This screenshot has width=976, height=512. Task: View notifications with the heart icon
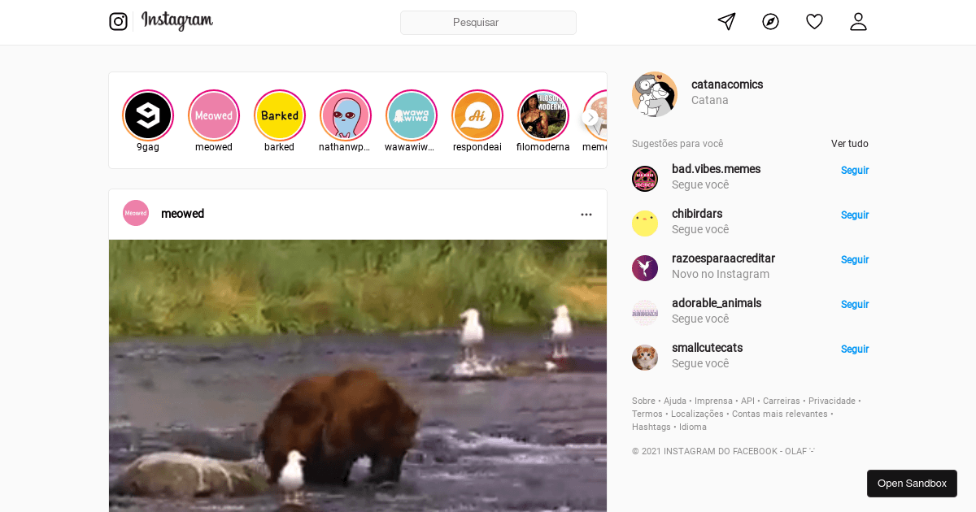[814, 21]
